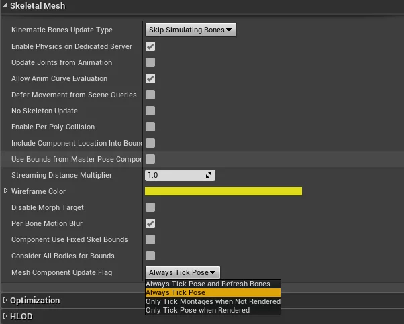Enable Per Poly Collision checkbox
404x324 pixels.
(x=151, y=127)
